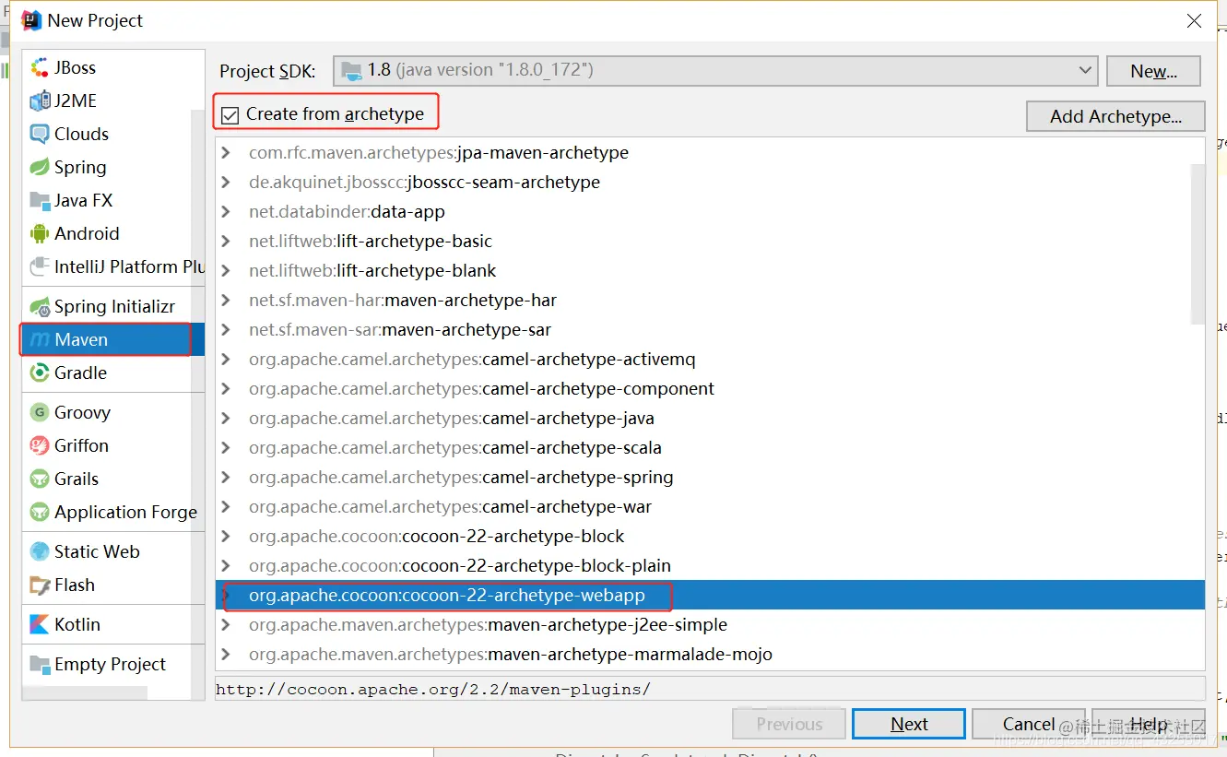Expand the jpa-maven-archetype node

click(x=227, y=153)
